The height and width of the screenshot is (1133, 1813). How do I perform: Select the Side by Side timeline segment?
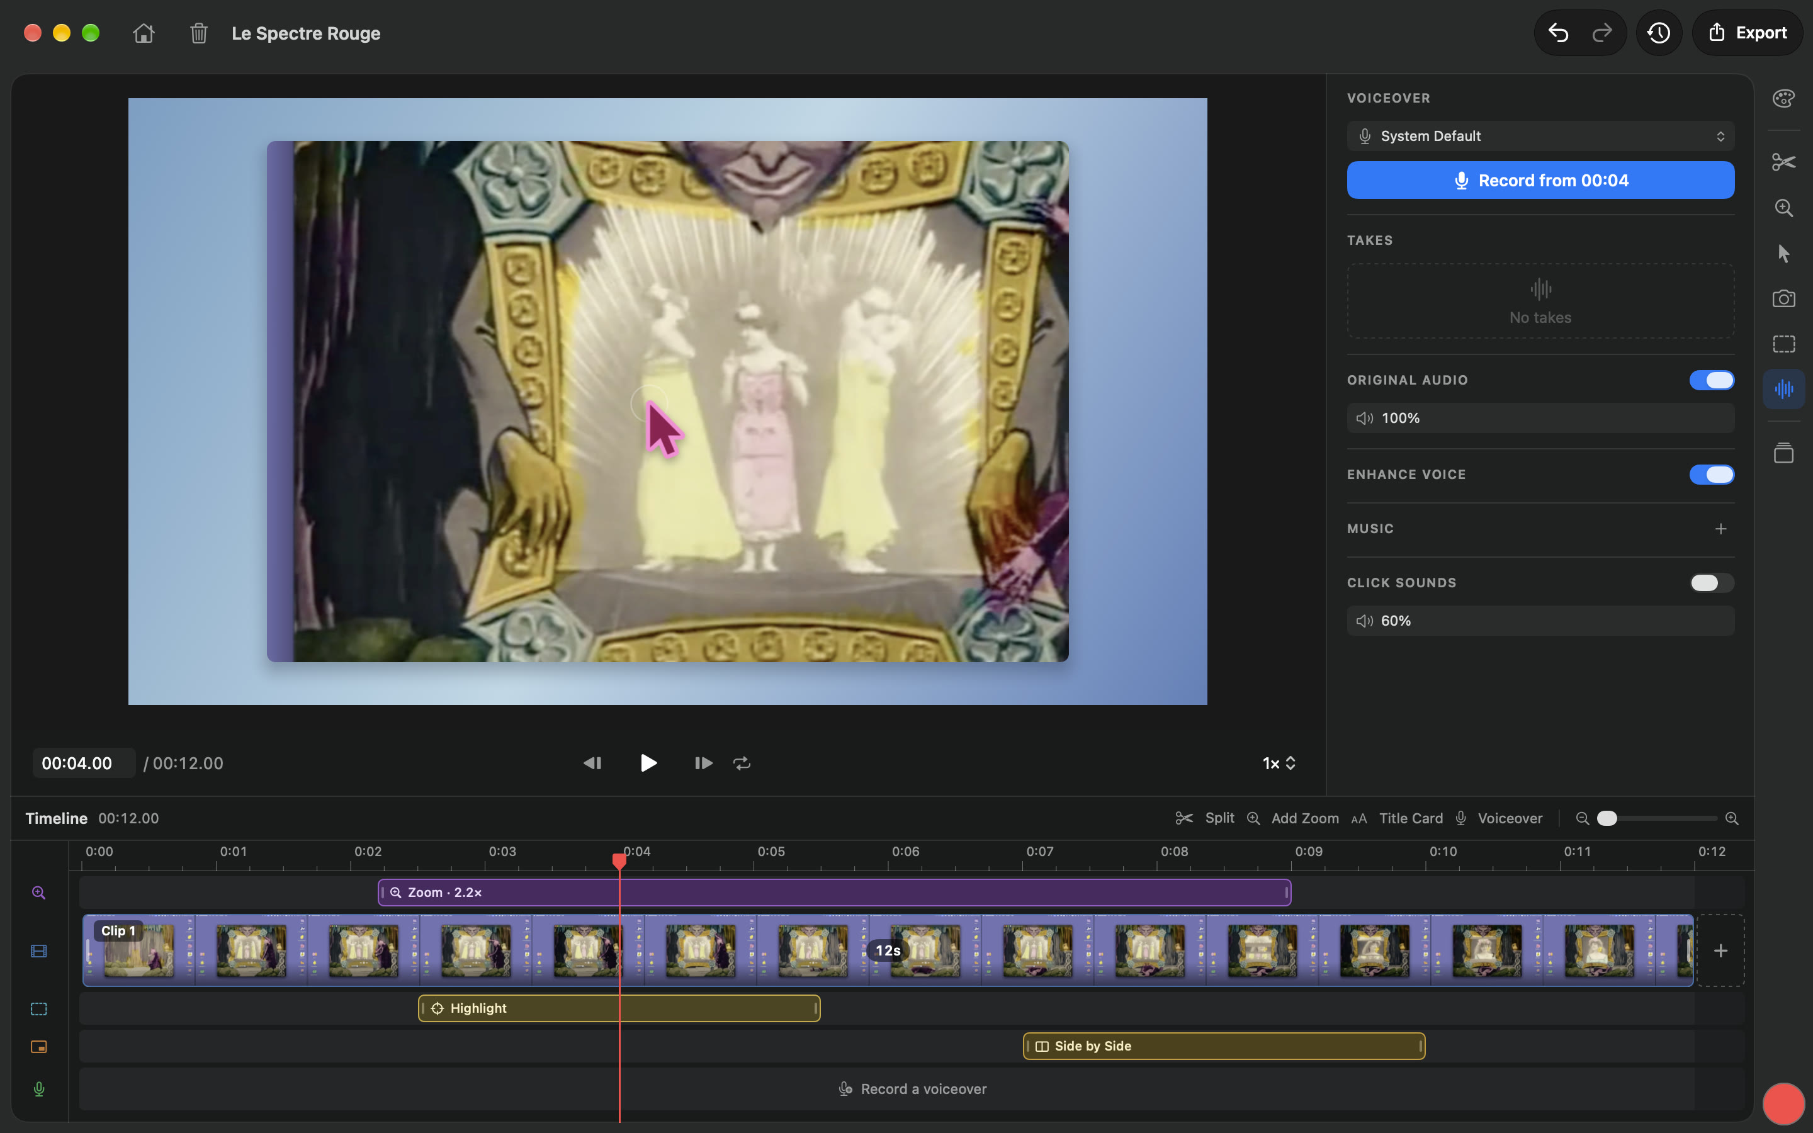[1223, 1046]
